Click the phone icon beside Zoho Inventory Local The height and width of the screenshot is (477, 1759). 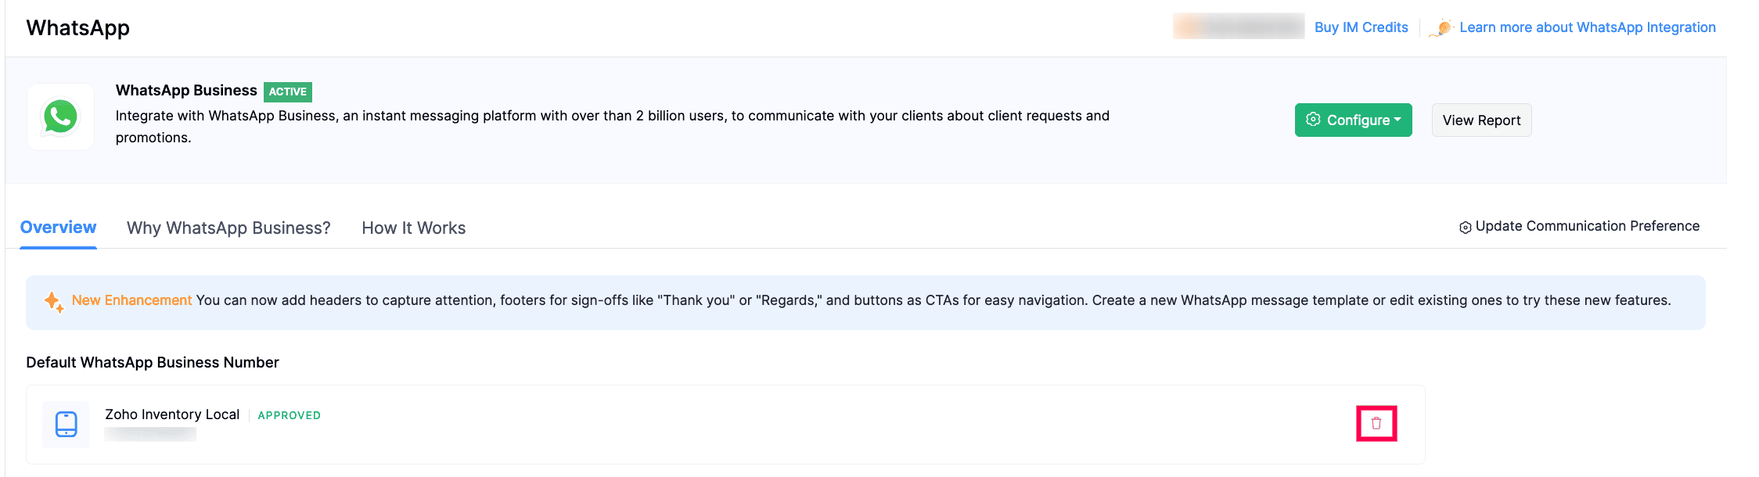(x=67, y=425)
